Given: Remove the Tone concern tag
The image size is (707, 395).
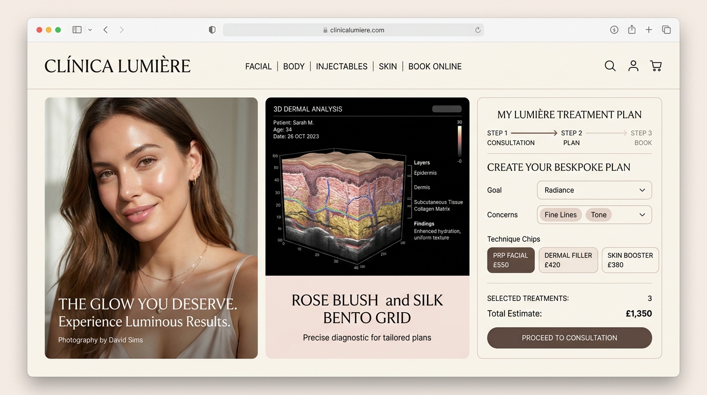Looking at the screenshot, I should (x=599, y=215).
